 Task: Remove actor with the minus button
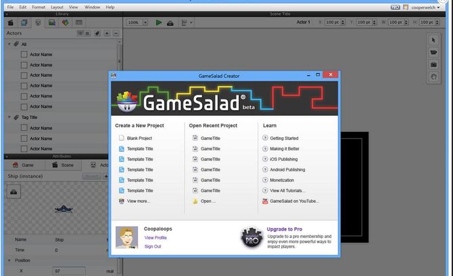116,34
